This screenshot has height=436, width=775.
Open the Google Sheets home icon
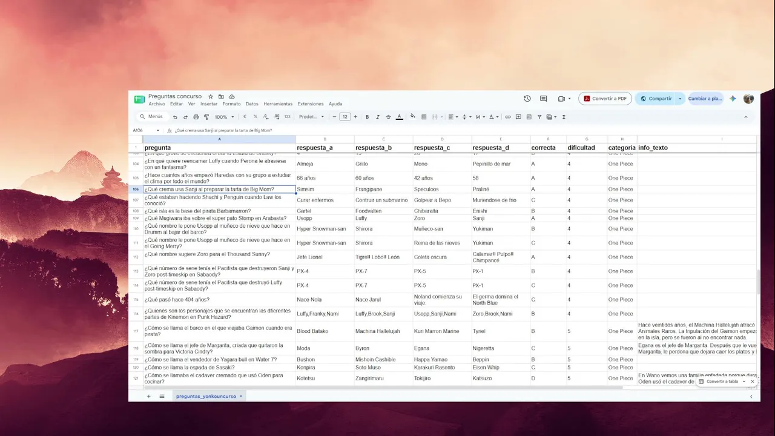(139, 99)
